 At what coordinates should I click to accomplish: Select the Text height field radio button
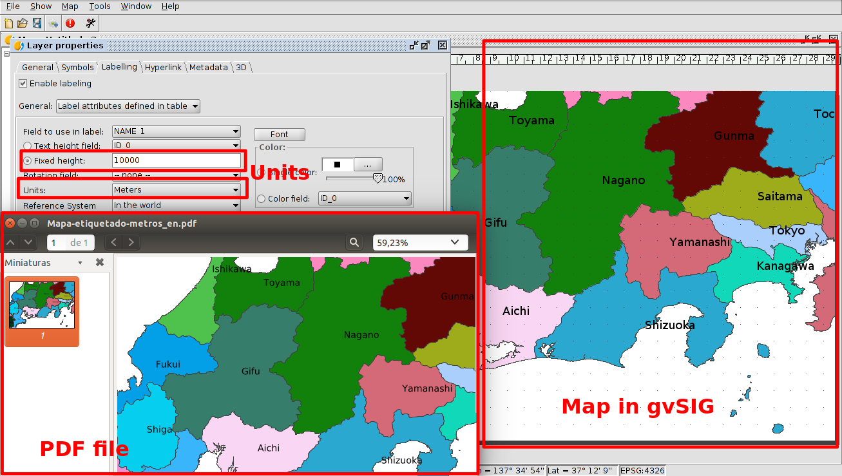(x=27, y=146)
